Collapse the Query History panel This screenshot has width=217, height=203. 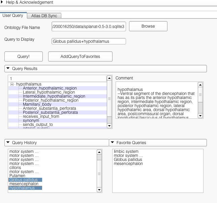8,143
